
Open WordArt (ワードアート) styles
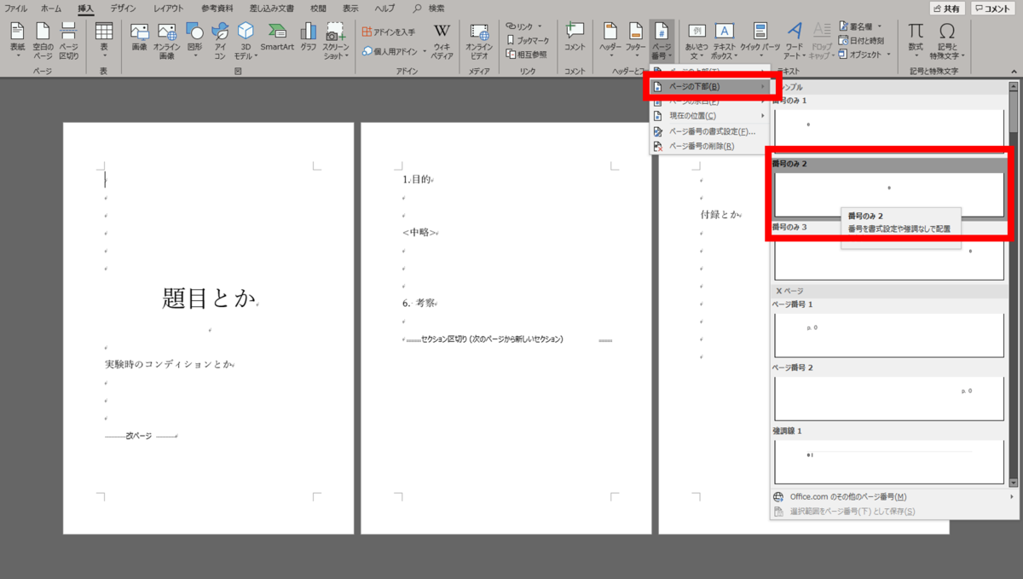pyautogui.click(x=794, y=40)
